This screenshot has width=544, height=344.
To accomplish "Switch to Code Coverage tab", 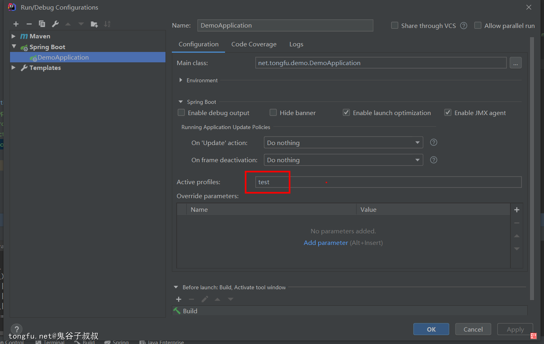I will [x=254, y=44].
